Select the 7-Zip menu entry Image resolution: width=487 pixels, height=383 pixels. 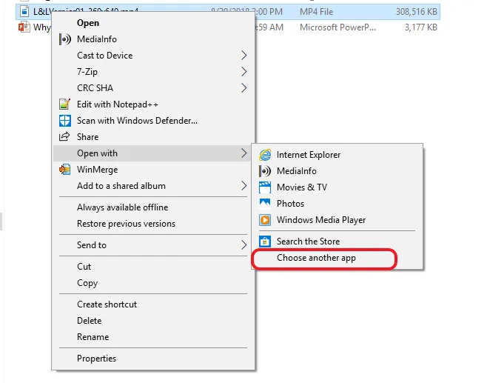point(153,72)
